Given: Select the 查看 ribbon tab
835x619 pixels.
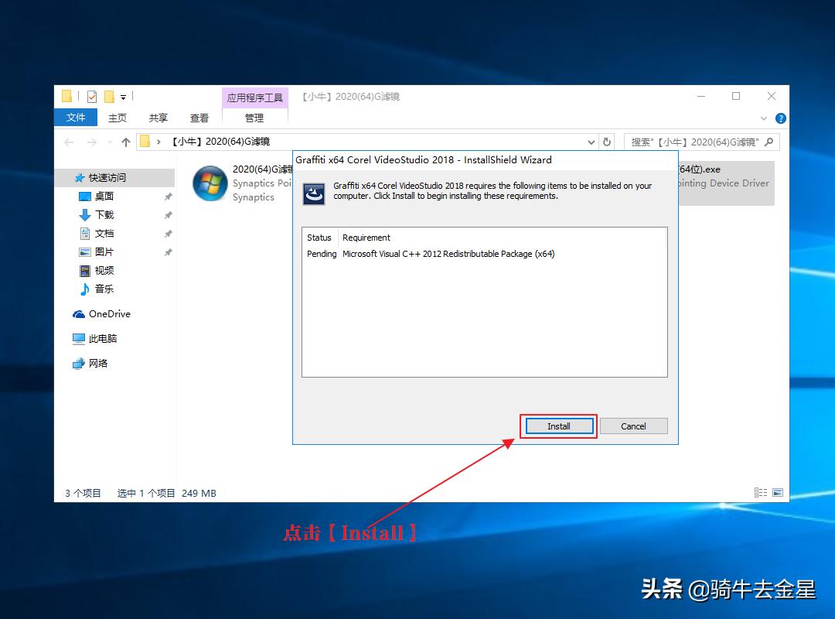Looking at the screenshot, I should point(199,118).
